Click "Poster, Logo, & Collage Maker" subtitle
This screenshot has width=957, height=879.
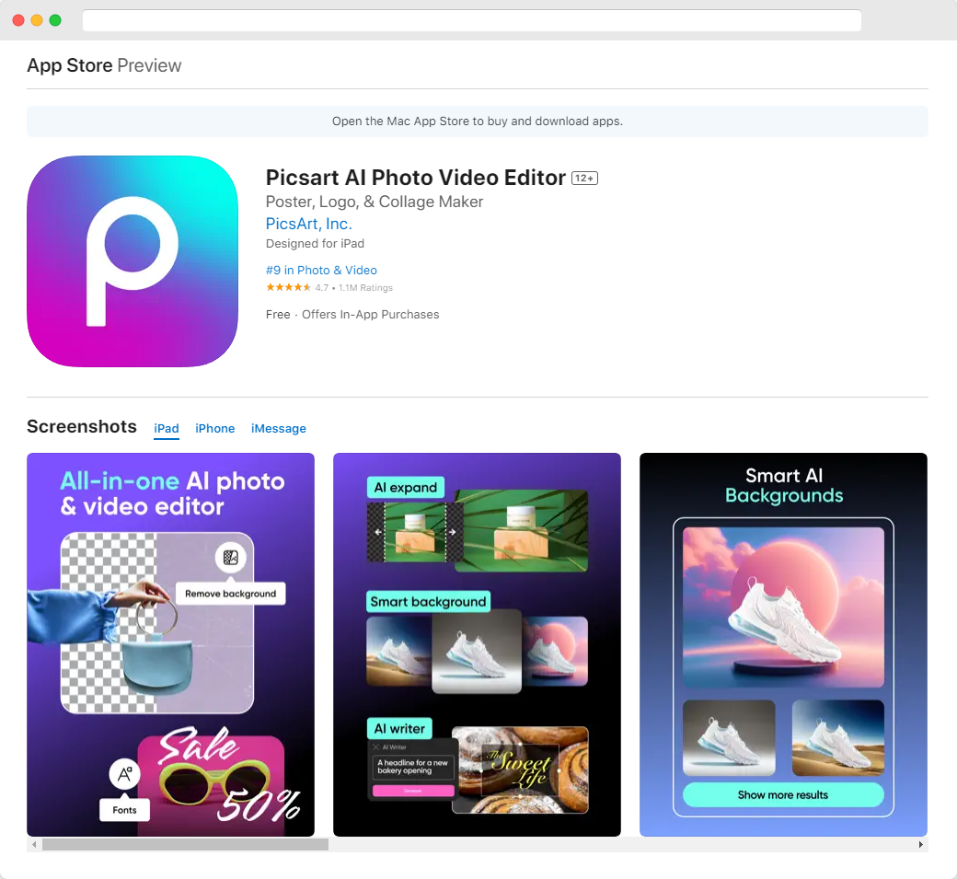(375, 202)
